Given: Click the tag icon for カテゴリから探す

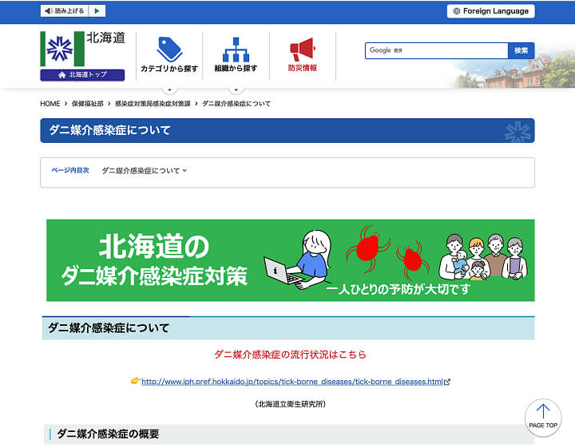Looking at the screenshot, I should [x=169, y=50].
